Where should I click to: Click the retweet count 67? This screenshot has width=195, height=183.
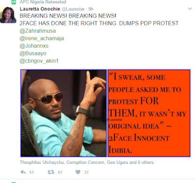point(60,172)
